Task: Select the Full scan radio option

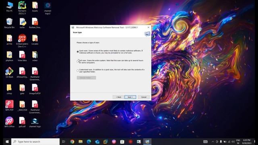Action: (78, 61)
